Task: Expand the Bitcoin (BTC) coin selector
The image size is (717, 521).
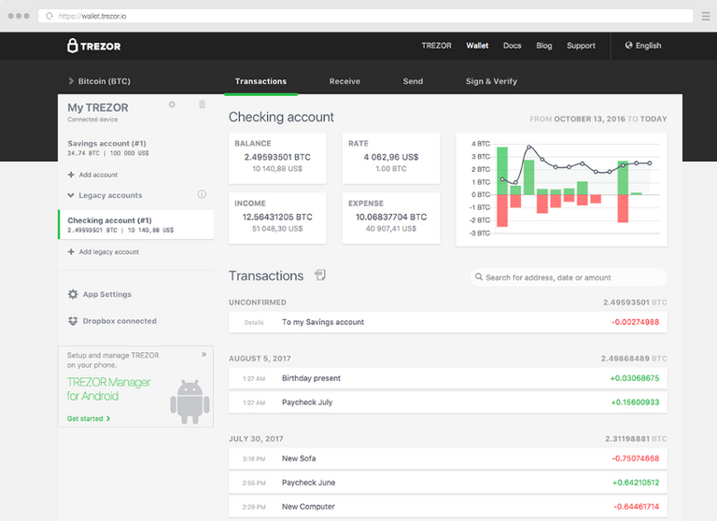Action: (x=100, y=81)
